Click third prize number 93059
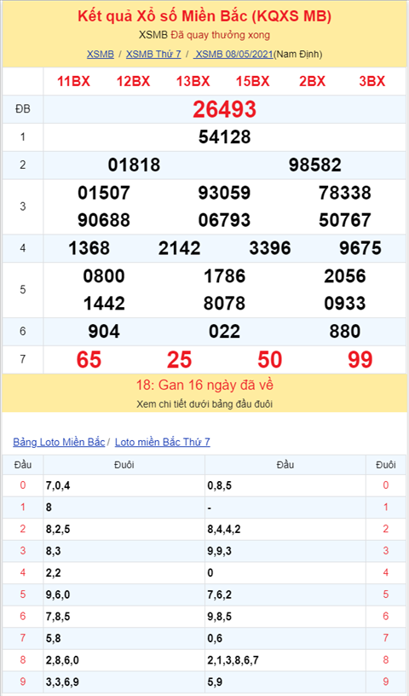This screenshot has height=696, width=409. (224, 193)
